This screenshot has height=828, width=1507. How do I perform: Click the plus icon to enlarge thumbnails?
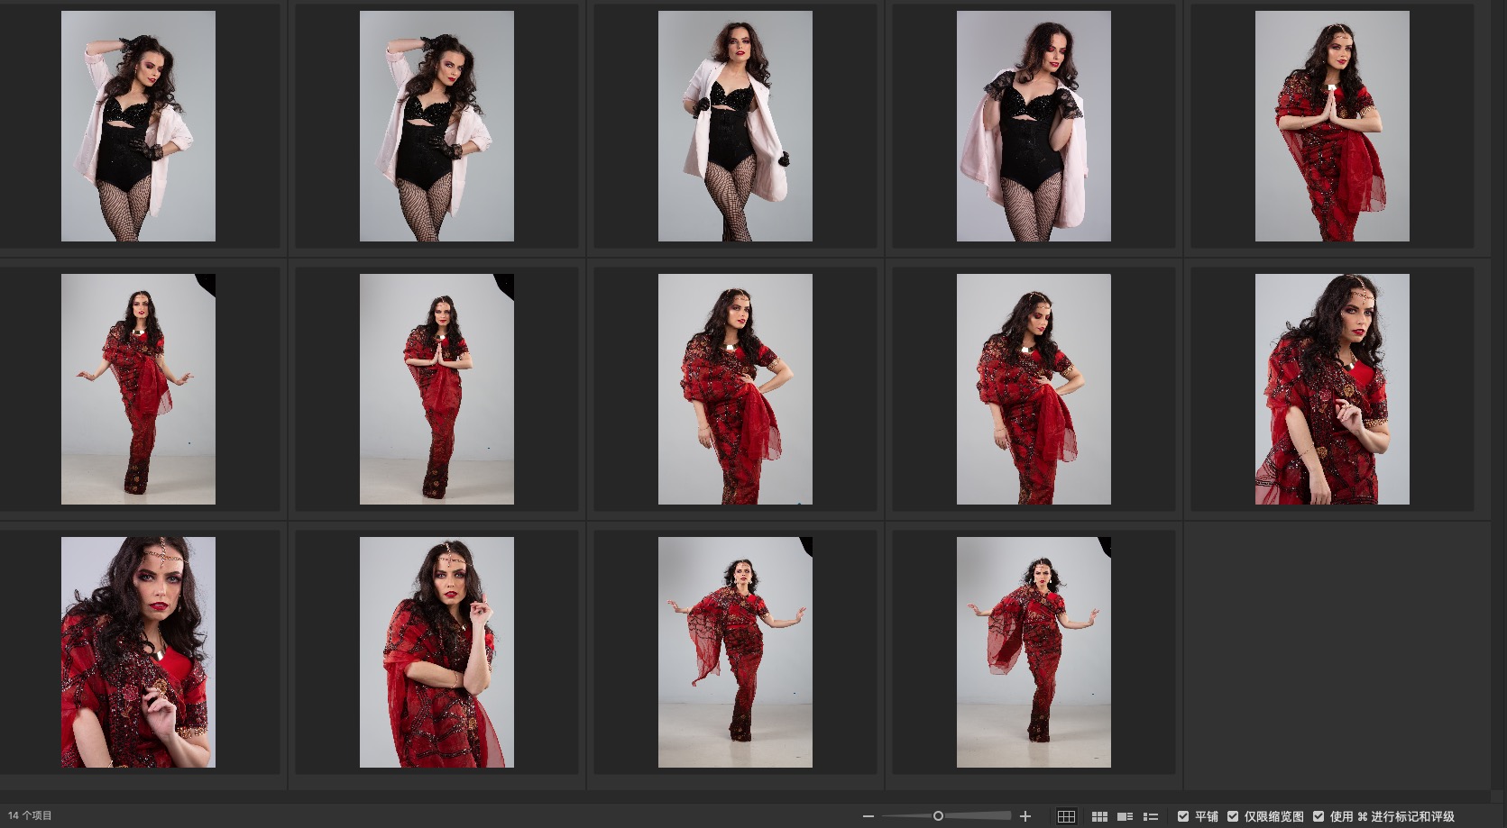coord(1025,816)
